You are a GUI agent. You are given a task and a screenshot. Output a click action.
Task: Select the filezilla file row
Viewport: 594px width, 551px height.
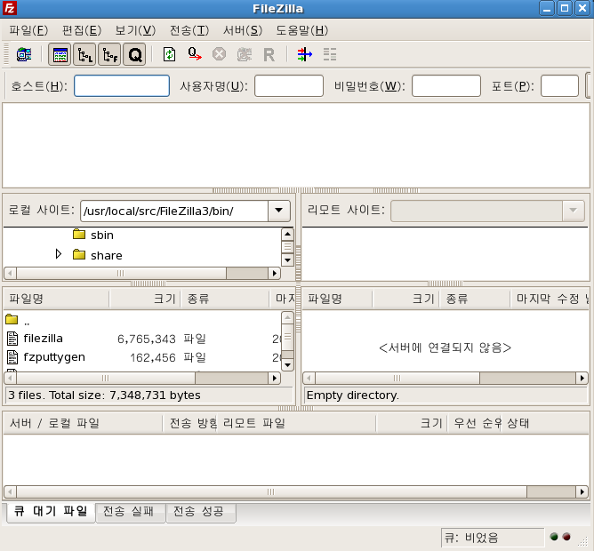pos(142,339)
